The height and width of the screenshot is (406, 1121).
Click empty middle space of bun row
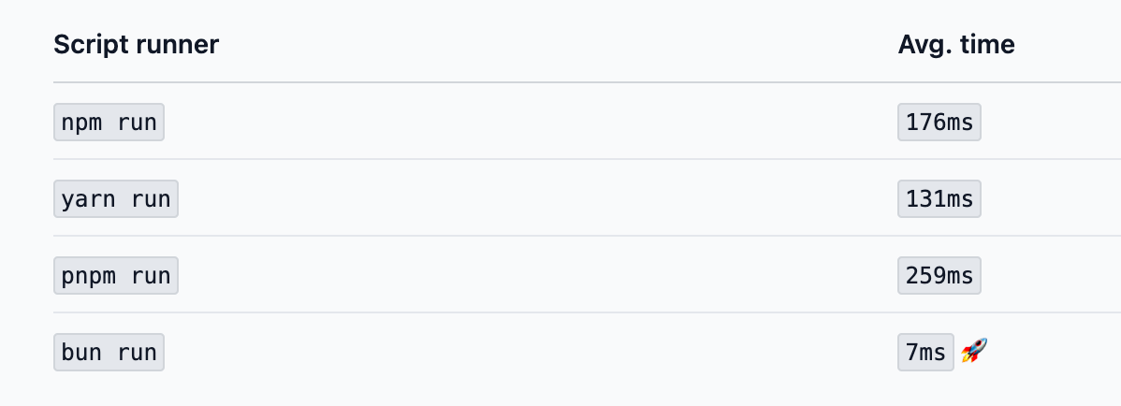[524, 353]
